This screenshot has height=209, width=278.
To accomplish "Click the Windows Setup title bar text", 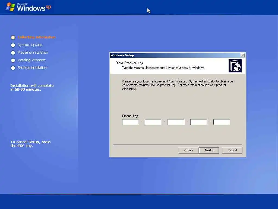I will (122, 55).
